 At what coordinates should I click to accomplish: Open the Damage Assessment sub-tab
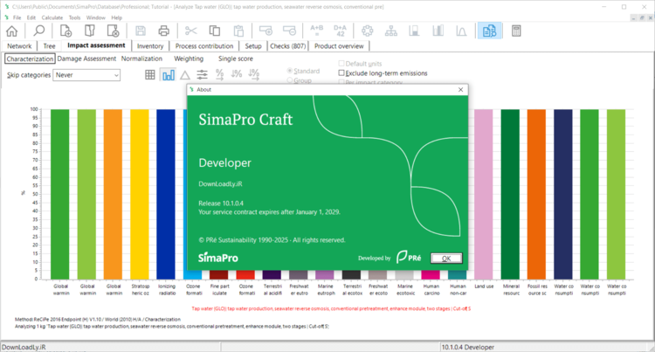[x=87, y=59]
